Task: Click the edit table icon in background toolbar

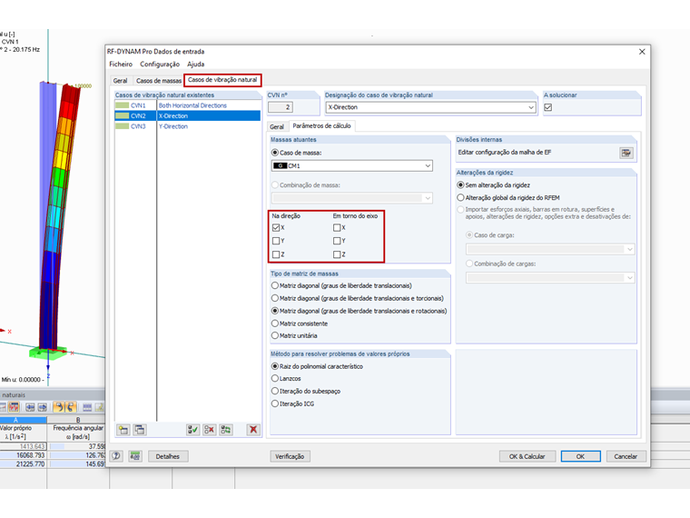Action: tap(100, 407)
